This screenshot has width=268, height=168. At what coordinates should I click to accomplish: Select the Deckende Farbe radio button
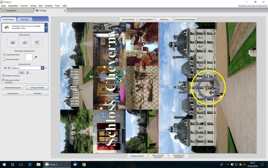pyautogui.click(x=4, y=55)
